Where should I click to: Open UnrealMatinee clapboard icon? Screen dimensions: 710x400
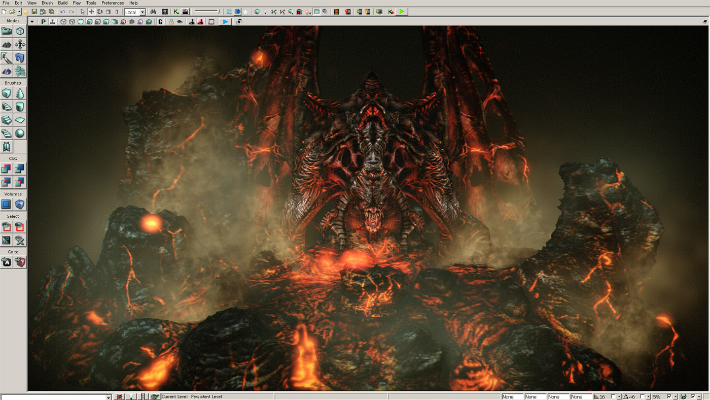(x=185, y=12)
